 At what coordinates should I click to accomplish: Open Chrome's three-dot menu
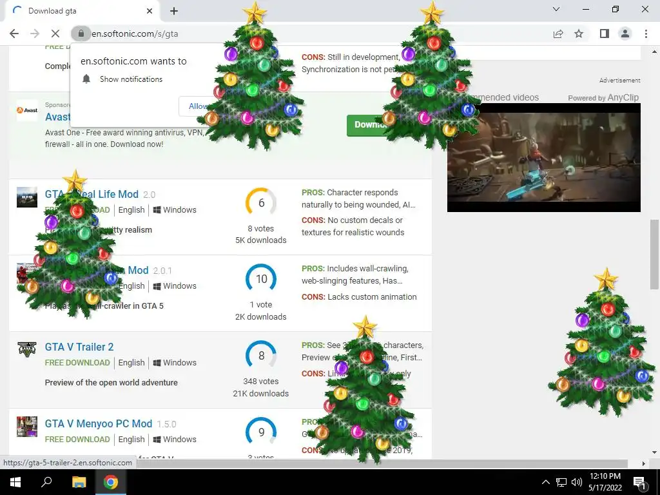tap(646, 34)
